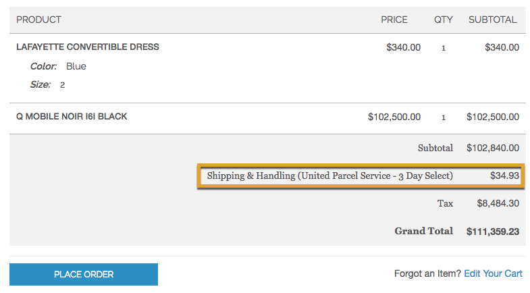This screenshot has width=530, height=293.
Task: Click the dress Size 2 option text
Action: [62, 85]
